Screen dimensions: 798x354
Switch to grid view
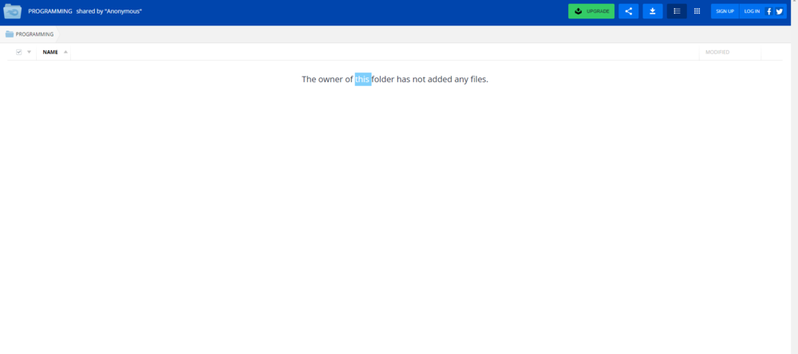(x=697, y=11)
